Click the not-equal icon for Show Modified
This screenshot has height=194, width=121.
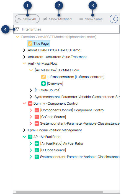[45, 19]
